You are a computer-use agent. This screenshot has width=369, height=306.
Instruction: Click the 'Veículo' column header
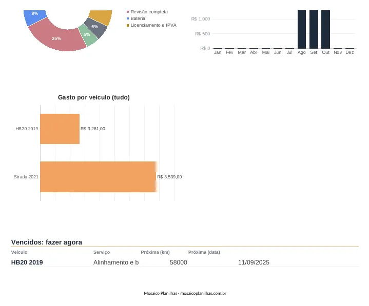click(19, 252)
